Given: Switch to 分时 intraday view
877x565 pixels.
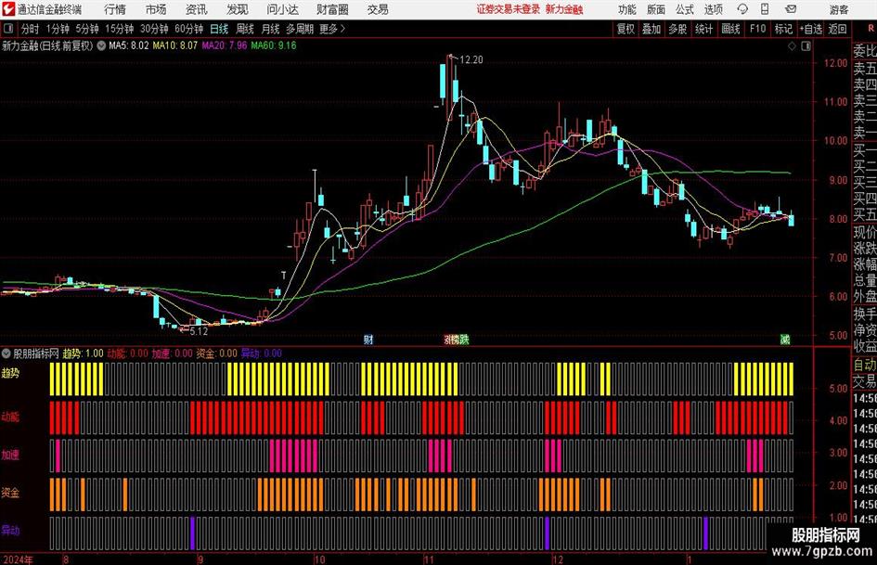Looking at the screenshot, I should coord(31,29).
